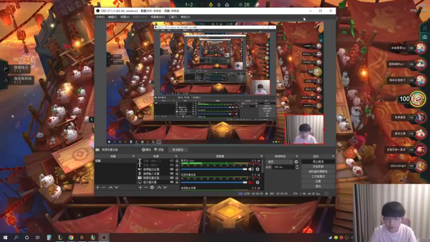Viewport: 430px width, 242px height.
Task: Open the 视图(V) menu in OBS
Action: pyautogui.click(x=125, y=17)
